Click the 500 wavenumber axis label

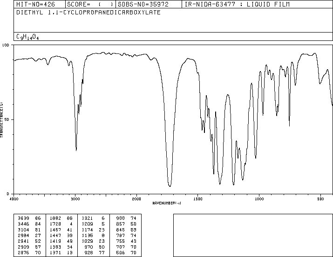[320, 199]
